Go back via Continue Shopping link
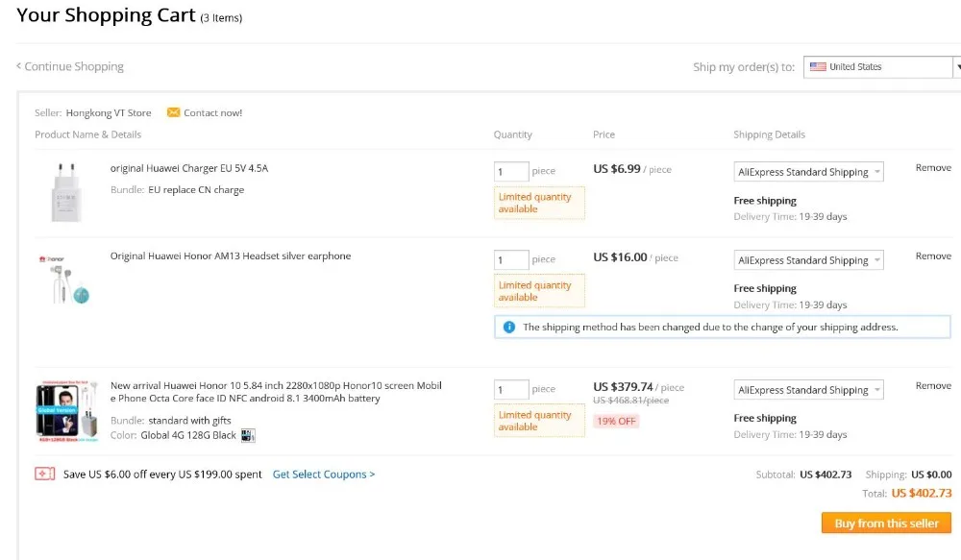 (70, 67)
